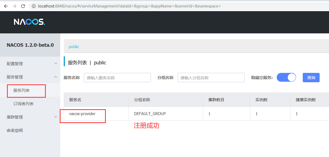The image size is (329, 157).
Task: Click the browser back arrow
Action: (x=6, y=6)
